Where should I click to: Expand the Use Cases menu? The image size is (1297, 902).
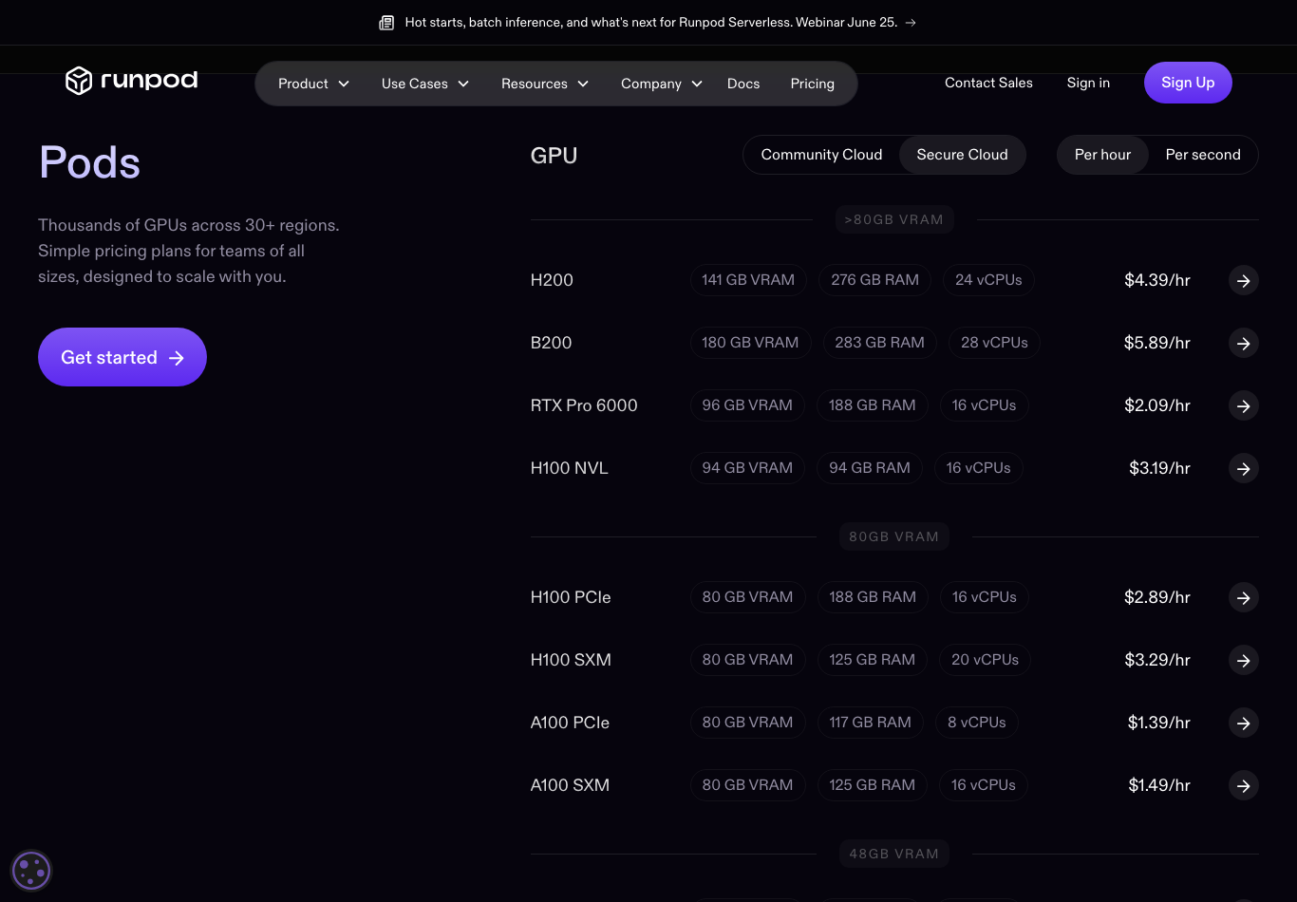click(x=425, y=84)
